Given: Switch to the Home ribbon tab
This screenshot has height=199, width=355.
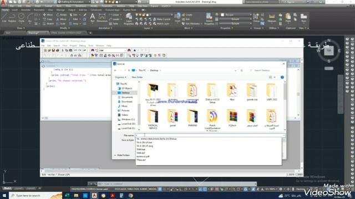Looking at the screenshot, I should [5, 10].
